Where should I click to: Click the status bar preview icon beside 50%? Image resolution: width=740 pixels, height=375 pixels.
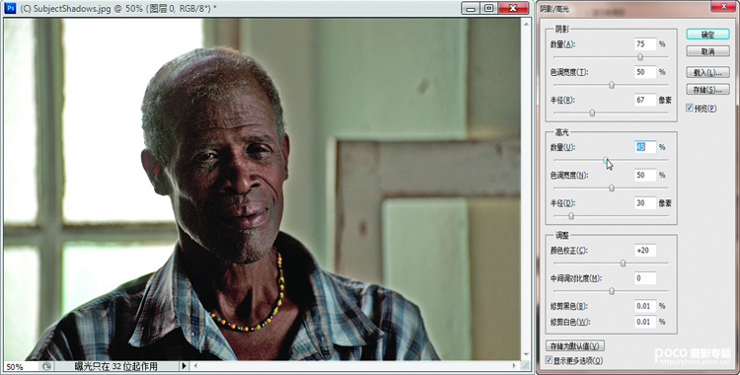point(46,366)
